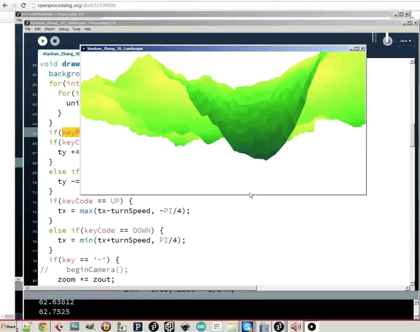Open the Java mode dropdown
Image resolution: width=420 pixels, height=332 pixels.
tap(405, 41)
